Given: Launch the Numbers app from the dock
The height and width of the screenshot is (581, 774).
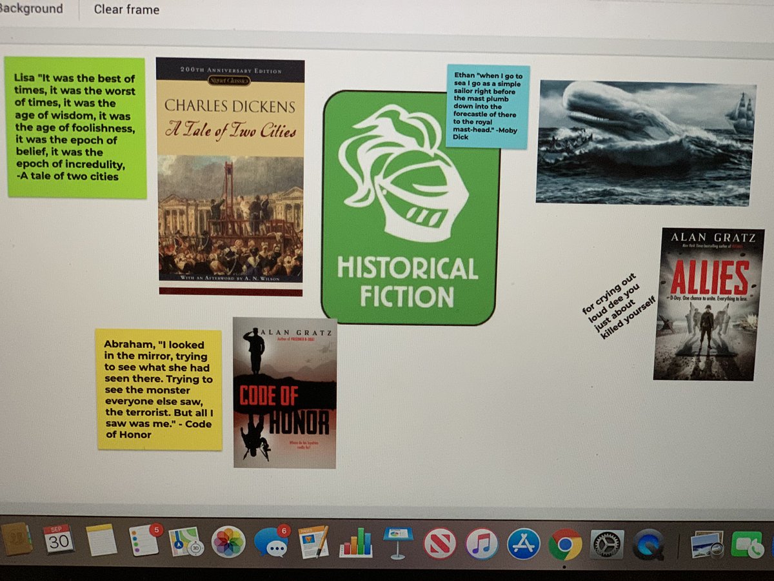Looking at the screenshot, I should click(356, 543).
